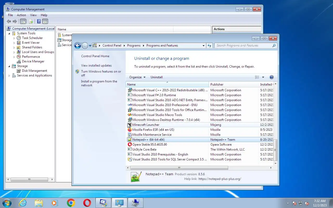Expand the Event Viewer node arrow
Image resolution: width=333 pixels, height=208 pixels.
click(14, 43)
